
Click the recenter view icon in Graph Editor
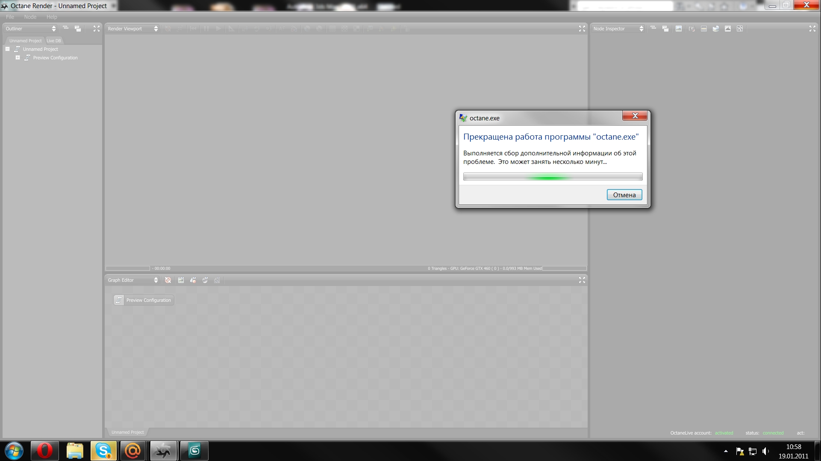coord(168,280)
